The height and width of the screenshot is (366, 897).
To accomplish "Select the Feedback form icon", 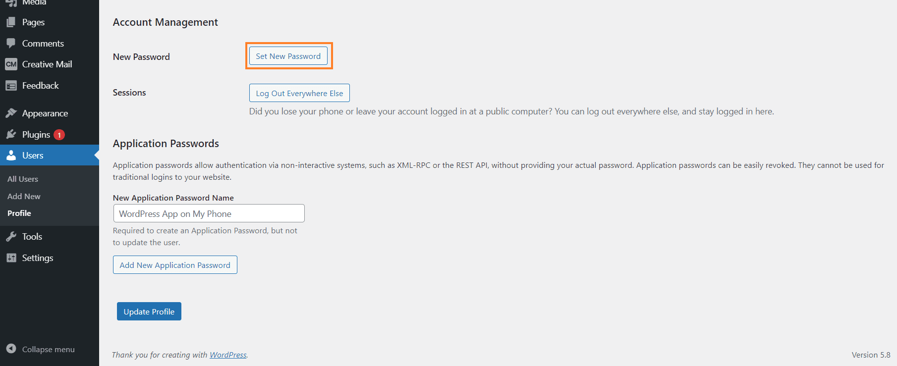I will pyautogui.click(x=11, y=86).
